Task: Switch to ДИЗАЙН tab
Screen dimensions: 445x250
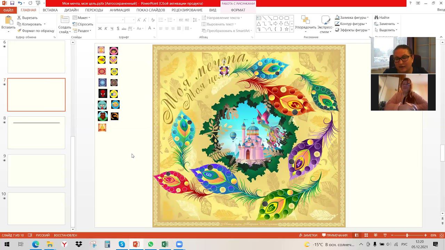Action: click(x=71, y=10)
